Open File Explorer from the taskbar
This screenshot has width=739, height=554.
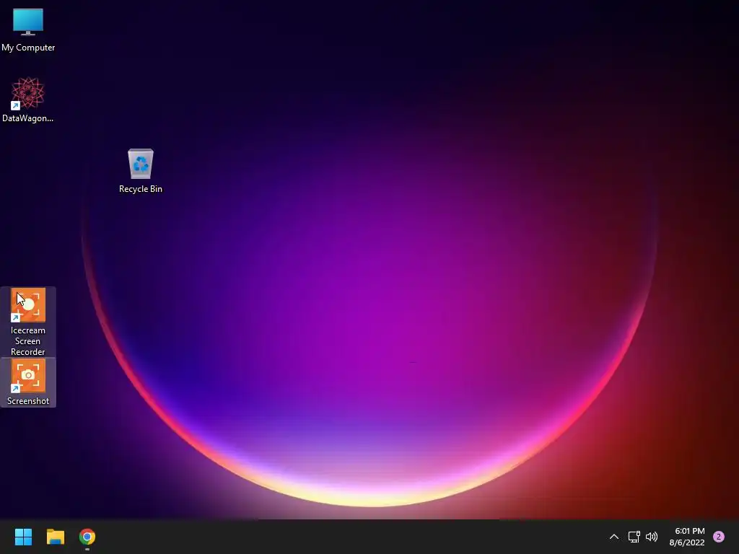(x=55, y=537)
